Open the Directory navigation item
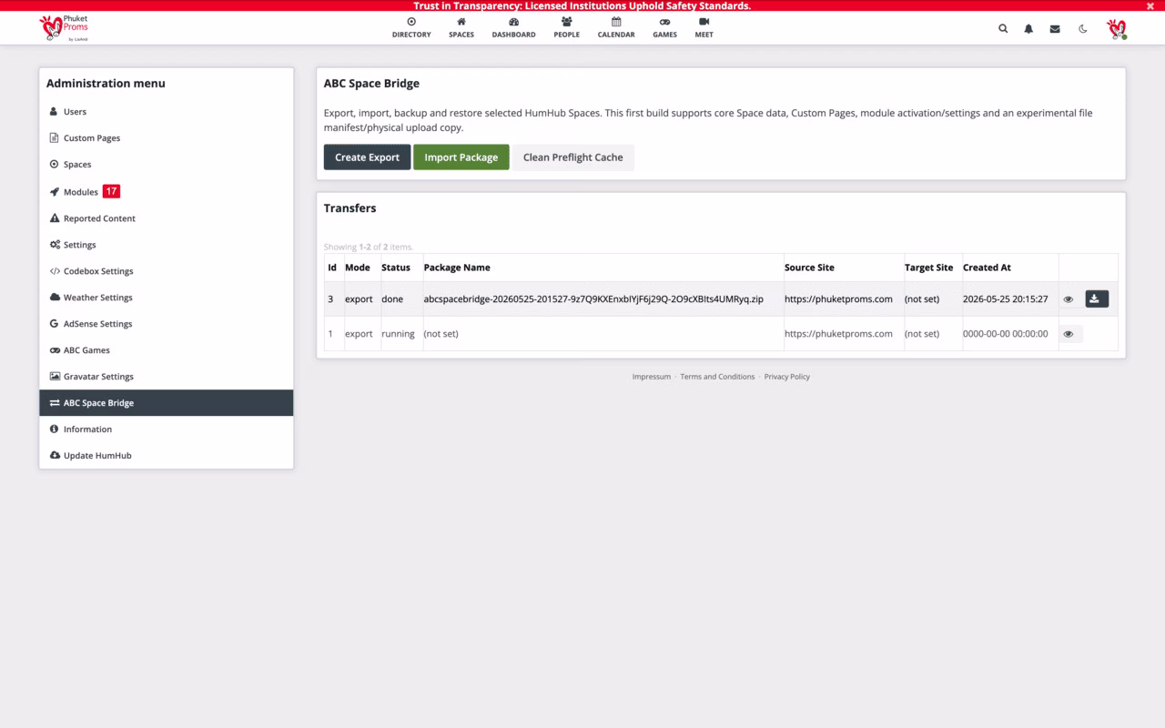 411,28
